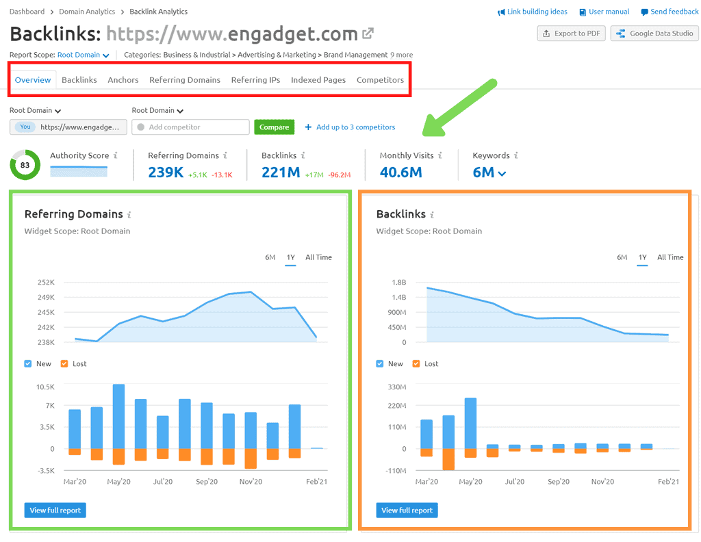Switch to the Overview tab
This screenshot has height=542, width=701.
(x=33, y=80)
